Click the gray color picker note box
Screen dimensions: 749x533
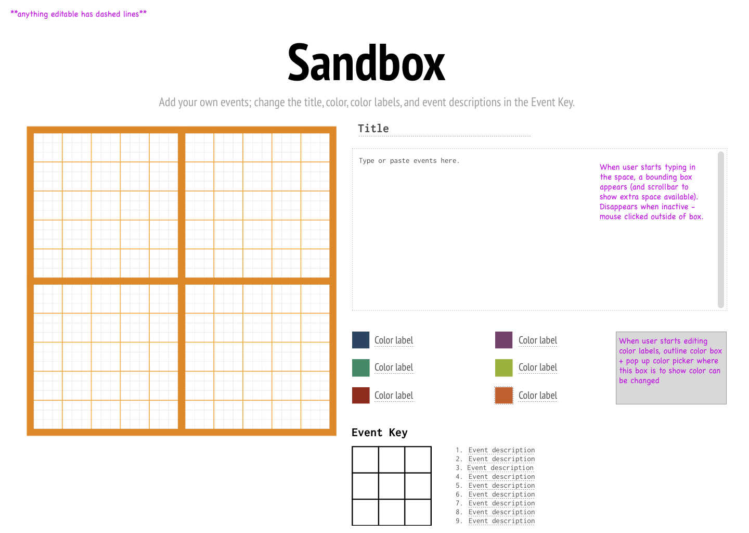tap(671, 368)
